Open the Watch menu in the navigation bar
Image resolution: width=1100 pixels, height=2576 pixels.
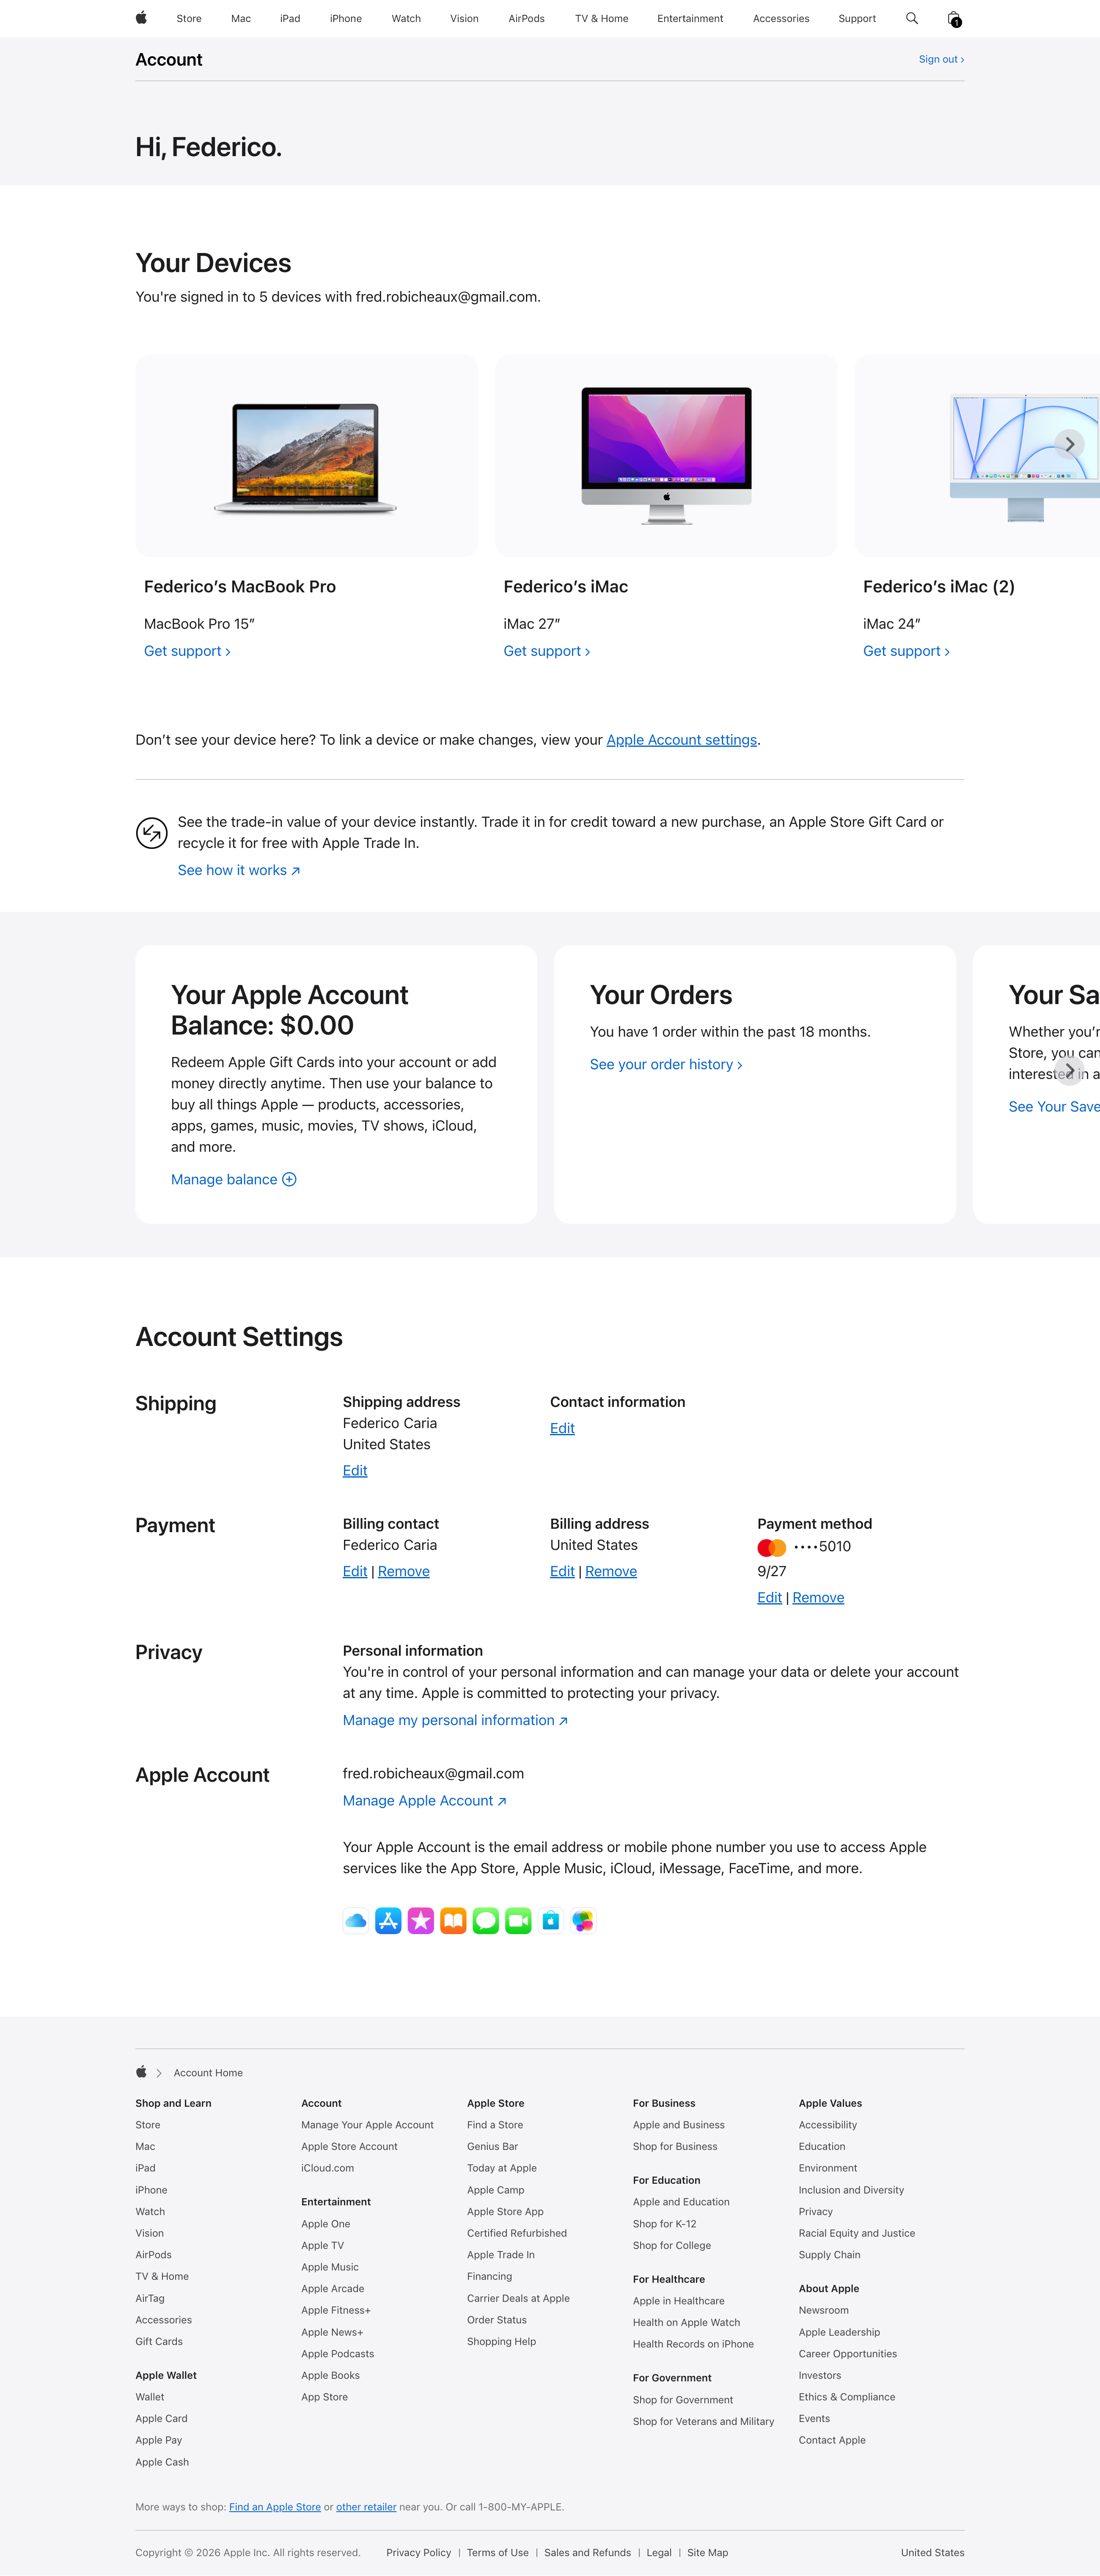pyautogui.click(x=406, y=18)
